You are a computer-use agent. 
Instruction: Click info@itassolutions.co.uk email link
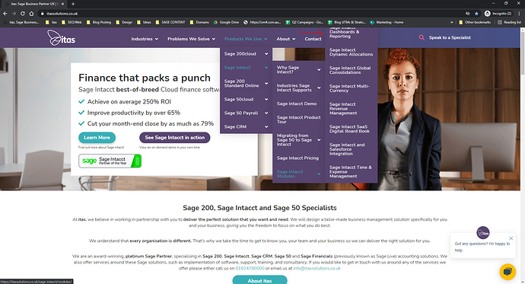317,268
